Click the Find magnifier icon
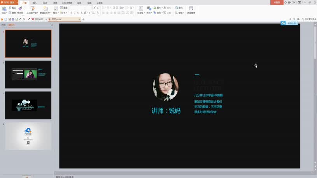Viewport: 317px width, 178px height. coord(177,8)
